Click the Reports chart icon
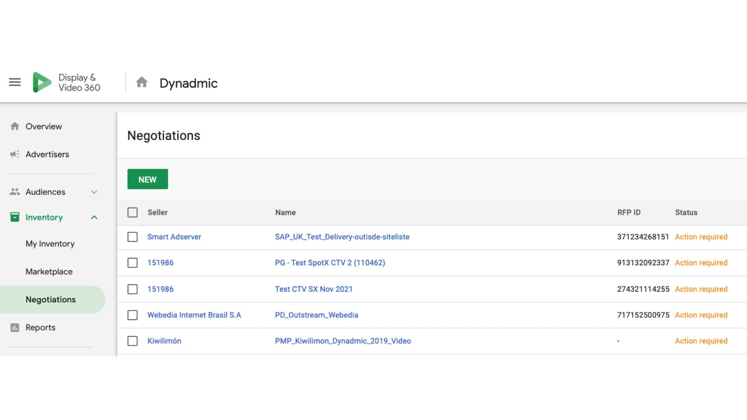Viewport: 747px width, 420px height. pos(15,327)
